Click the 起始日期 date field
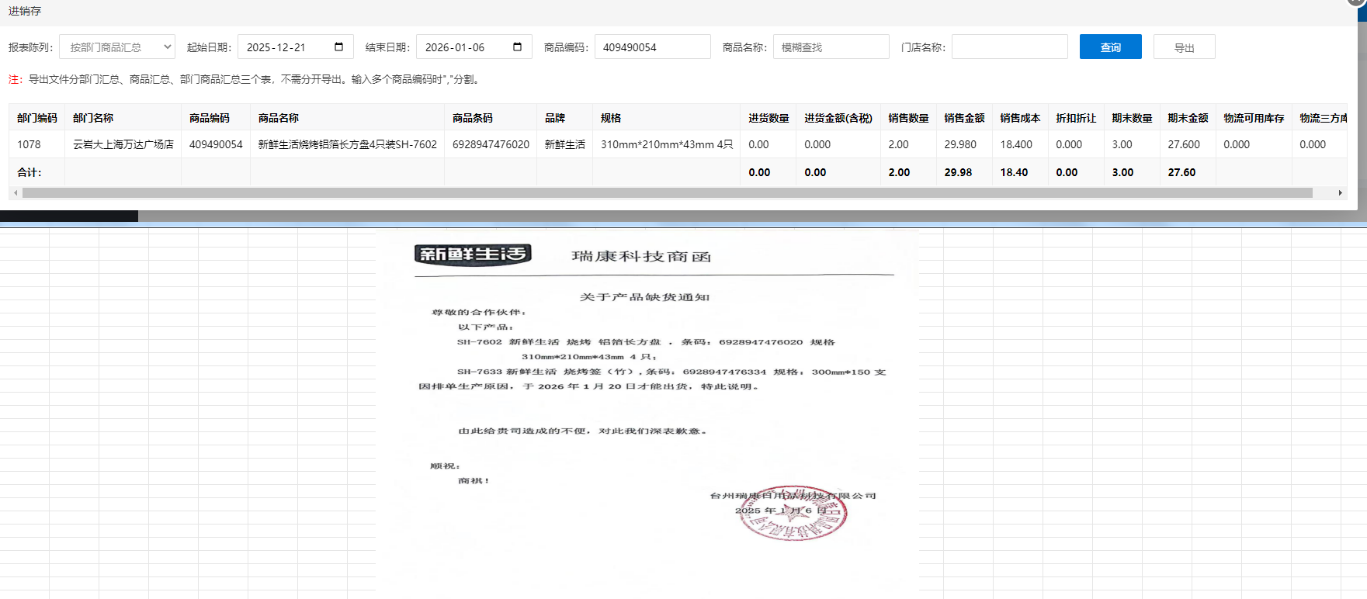This screenshot has height=599, width=1367. click(287, 47)
